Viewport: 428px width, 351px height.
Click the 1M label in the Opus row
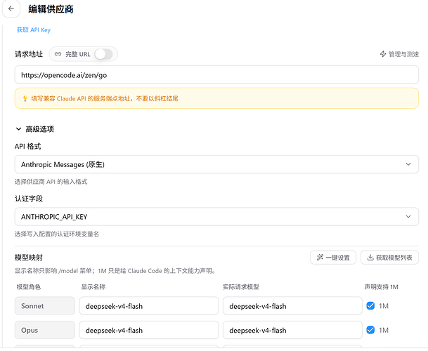click(384, 330)
